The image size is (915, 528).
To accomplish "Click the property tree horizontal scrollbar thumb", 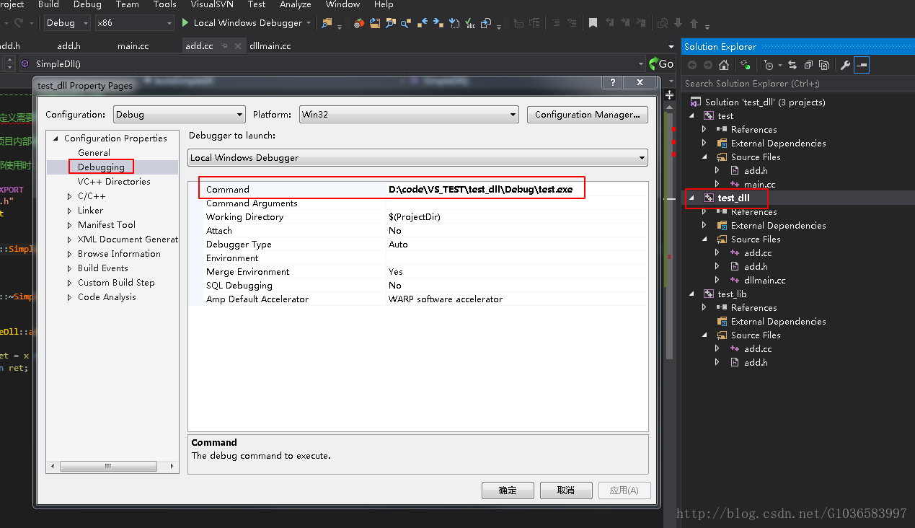I will coord(108,466).
